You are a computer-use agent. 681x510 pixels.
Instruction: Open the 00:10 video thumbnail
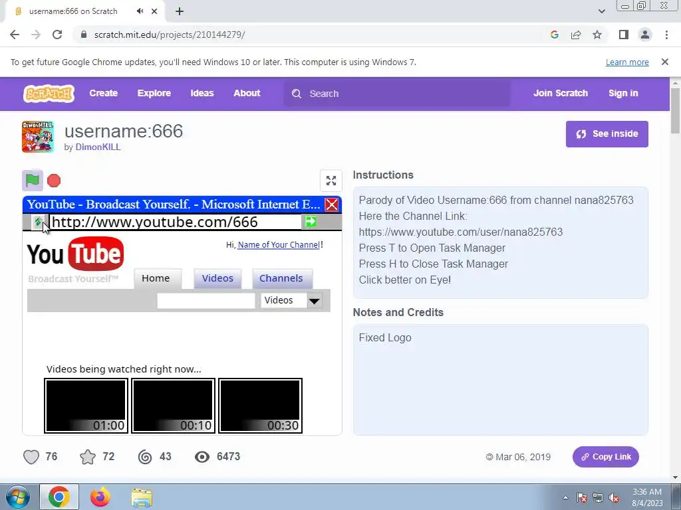173,406
